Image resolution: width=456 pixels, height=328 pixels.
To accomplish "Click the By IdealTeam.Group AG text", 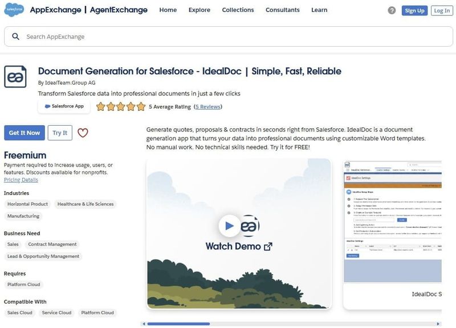I will click(x=67, y=82).
